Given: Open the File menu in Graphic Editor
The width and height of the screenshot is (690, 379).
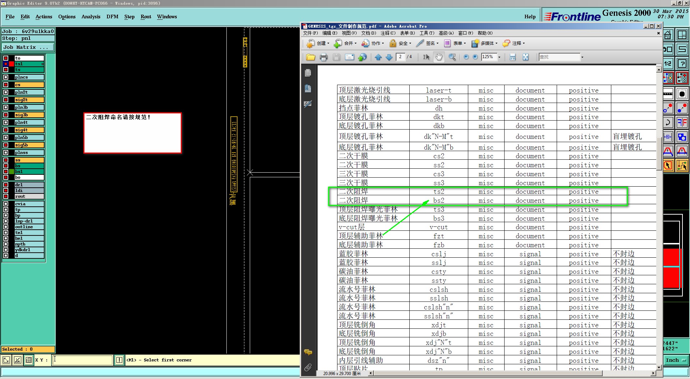Looking at the screenshot, I should click(10, 17).
